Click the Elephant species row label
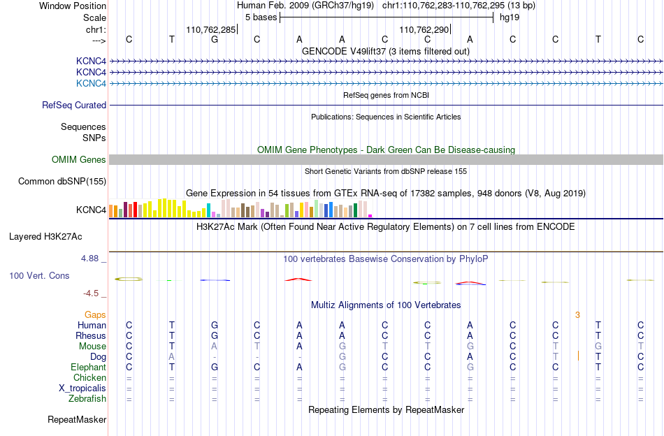 click(x=89, y=367)
